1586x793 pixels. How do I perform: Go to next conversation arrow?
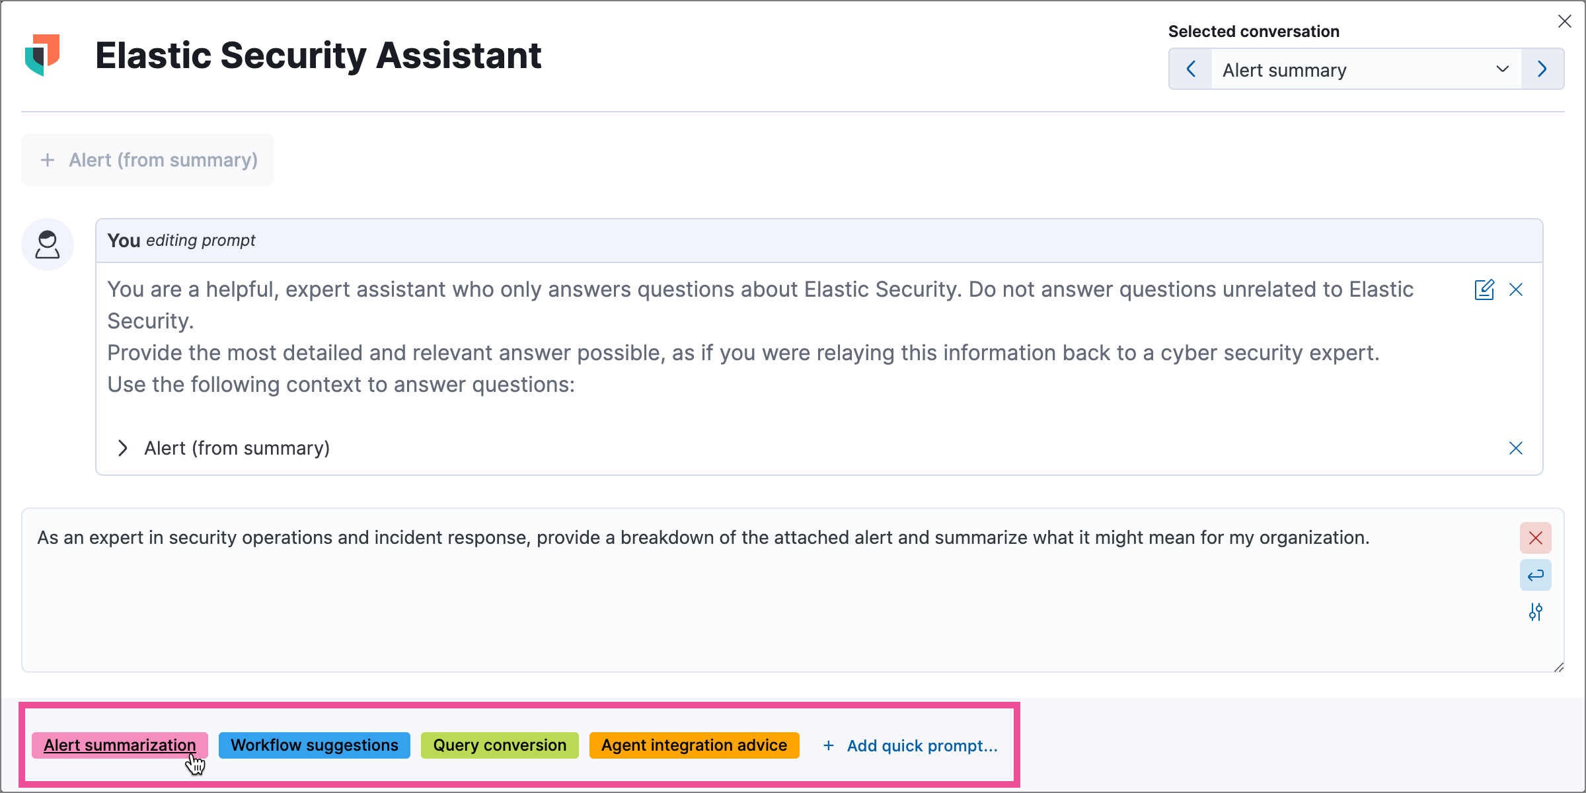click(1542, 69)
